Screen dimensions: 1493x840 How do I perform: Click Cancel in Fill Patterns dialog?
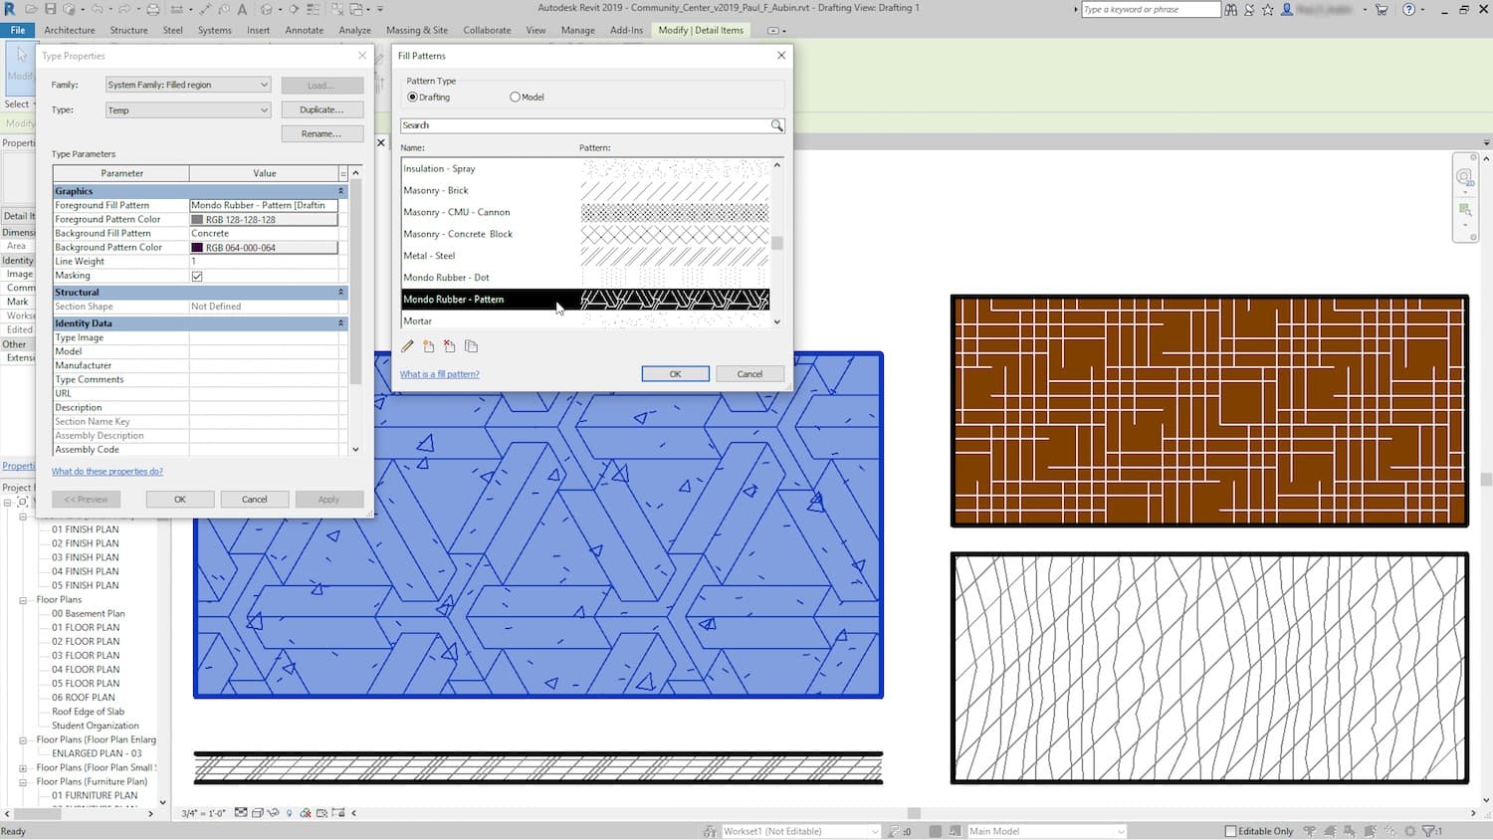point(749,374)
